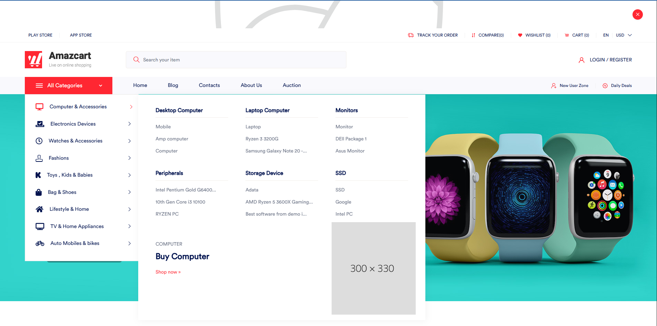The height and width of the screenshot is (326, 657).
Task: Expand Electronics Devices chevron
Action: tap(130, 124)
